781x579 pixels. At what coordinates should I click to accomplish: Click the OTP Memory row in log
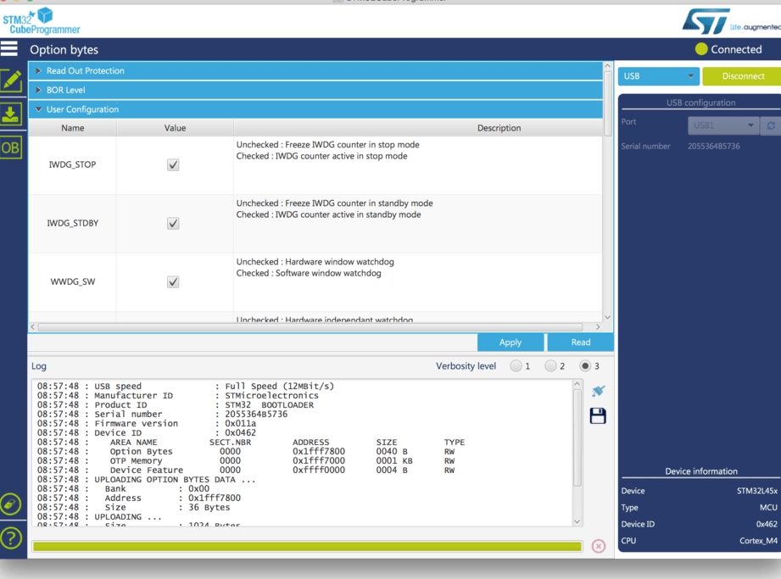[x=246, y=461]
